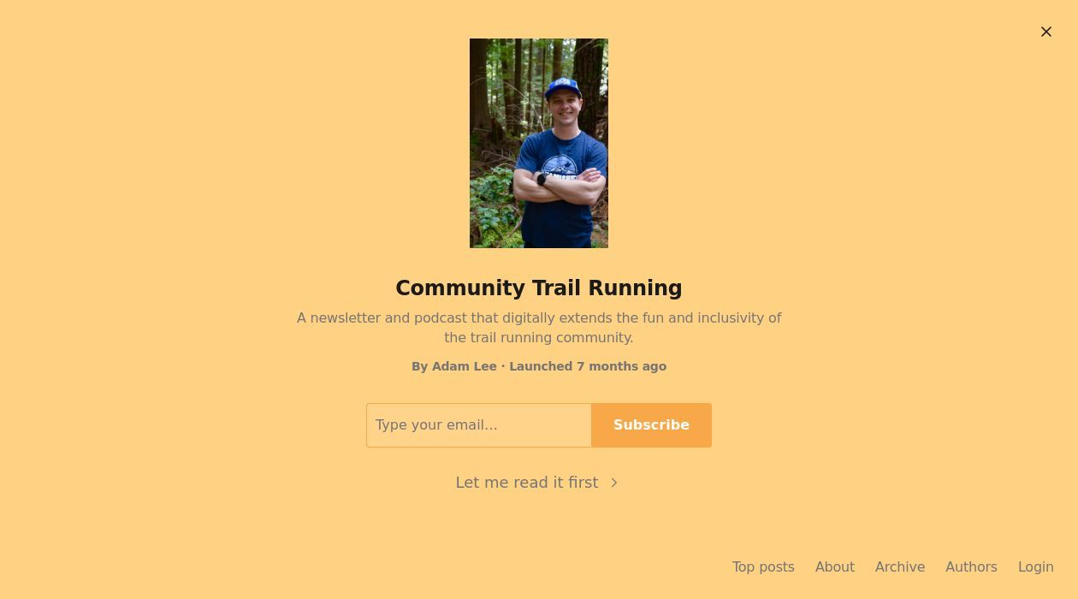Click the description line ending trail running community
This screenshot has width=1078, height=599.
[x=539, y=337]
